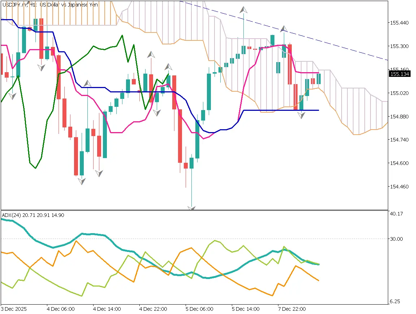Select the up fractal arrow touching the dashed trendline
416x314 pixels.
coord(284,29)
